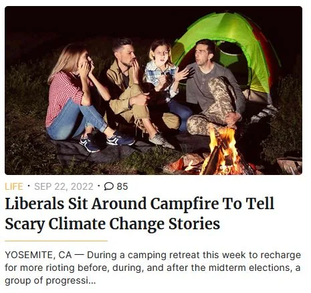Click the SEP 22, 2022 date

click(x=64, y=186)
